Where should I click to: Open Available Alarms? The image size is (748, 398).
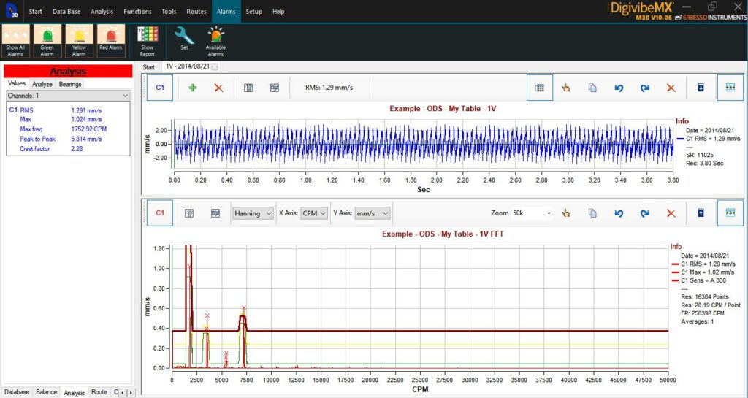click(215, 41)
